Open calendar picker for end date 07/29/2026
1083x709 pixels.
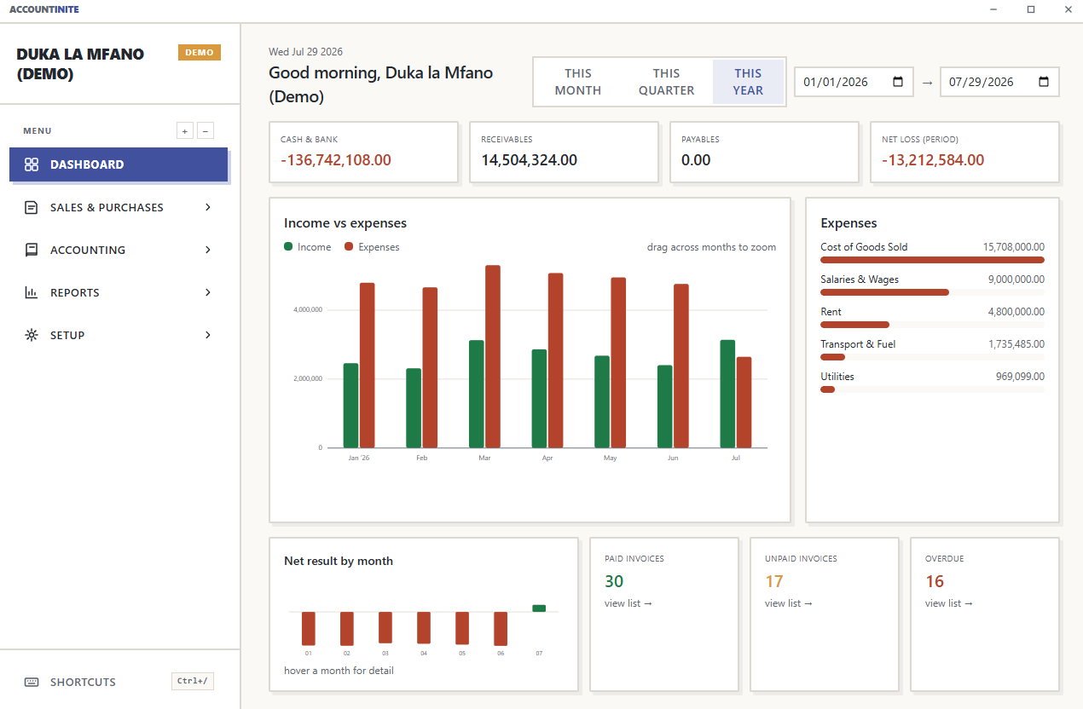(x=1044, y=82)
